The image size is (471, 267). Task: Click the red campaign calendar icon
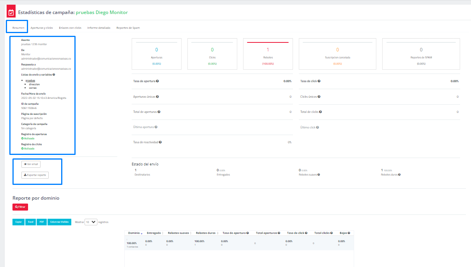point(11,12)
